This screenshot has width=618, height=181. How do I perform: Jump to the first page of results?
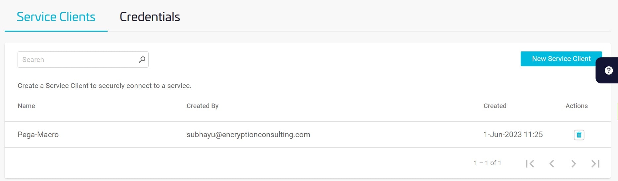coord(530,164)
